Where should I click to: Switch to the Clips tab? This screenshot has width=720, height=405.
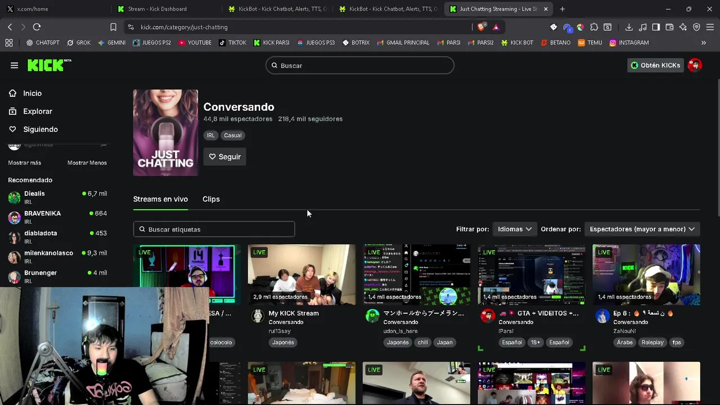211,199
